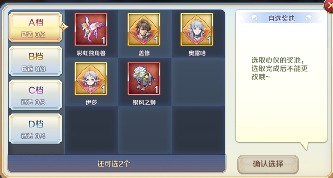333x178 pixels.
Task: Confirm selection with 确认选择 button
Action: pyautogui.click(x=268, y=164)
